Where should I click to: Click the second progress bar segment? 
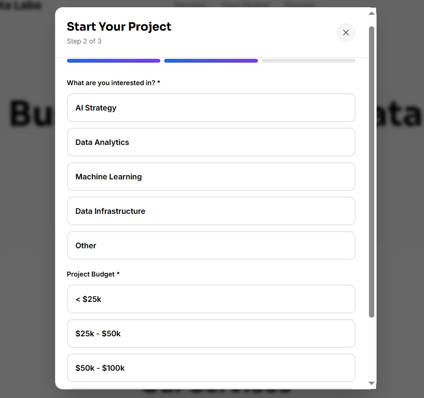[x=211, y=61]
